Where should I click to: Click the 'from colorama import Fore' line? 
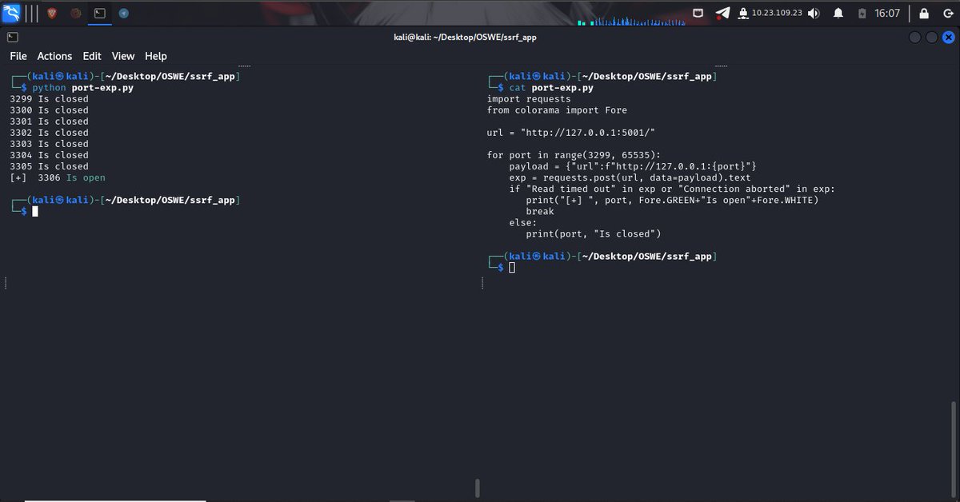(x=557, y=110)
